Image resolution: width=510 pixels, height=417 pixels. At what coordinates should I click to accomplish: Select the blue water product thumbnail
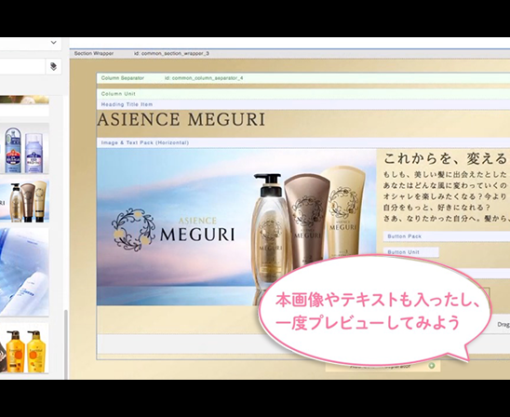[x=24, y=272]
